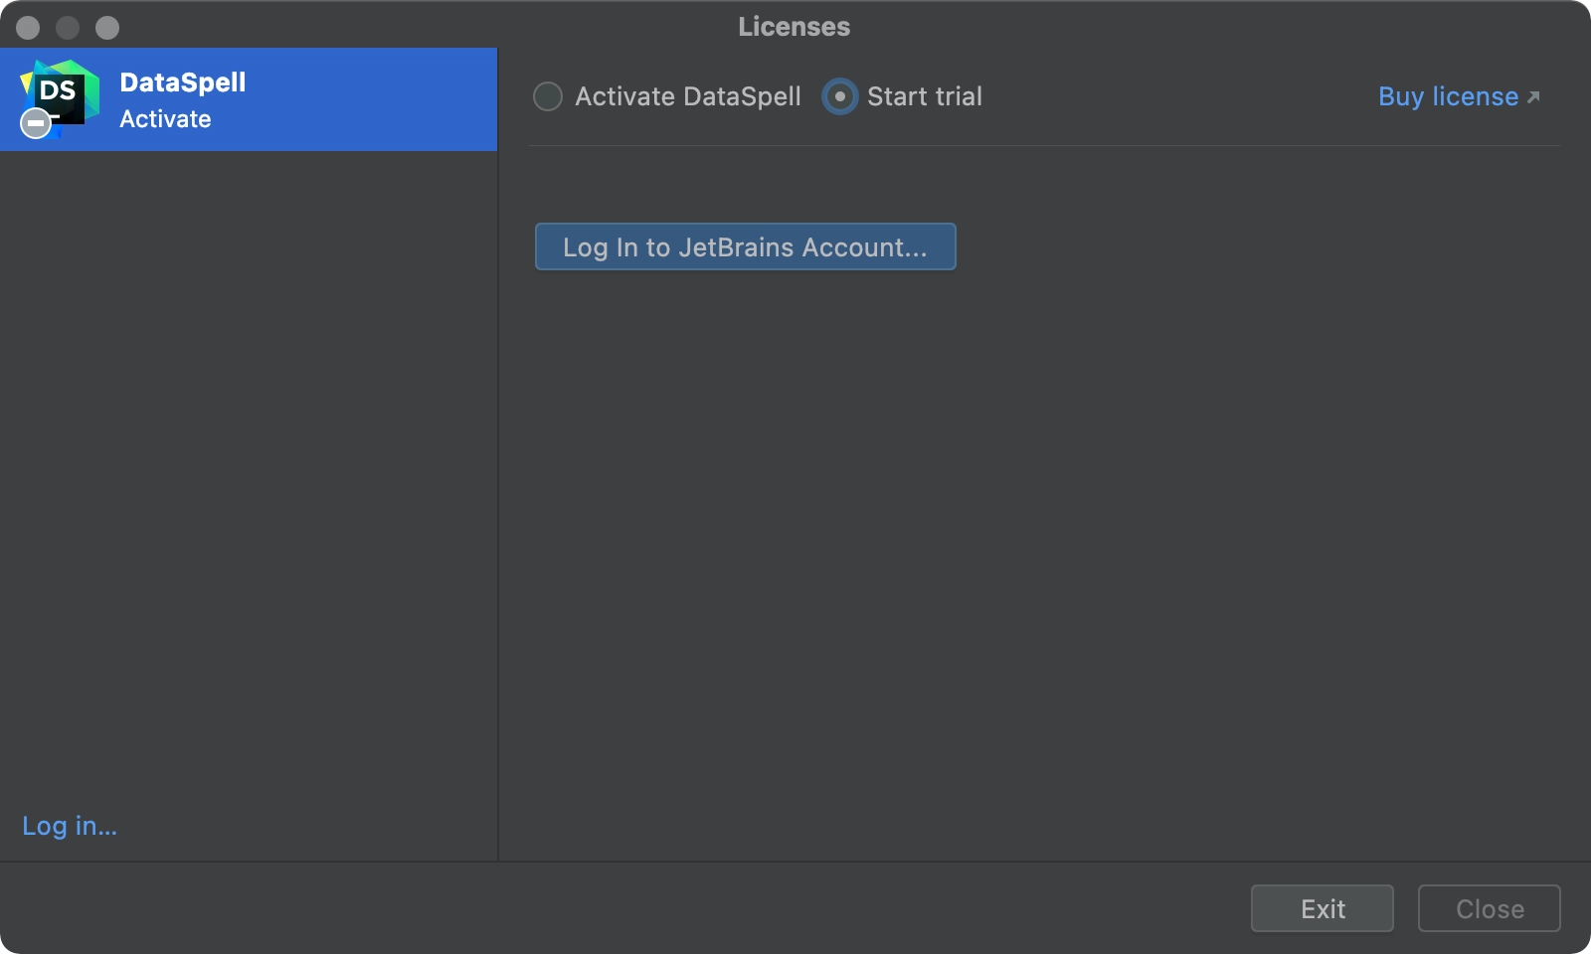Click the DataSpell product icon

[x=60, y=98]
